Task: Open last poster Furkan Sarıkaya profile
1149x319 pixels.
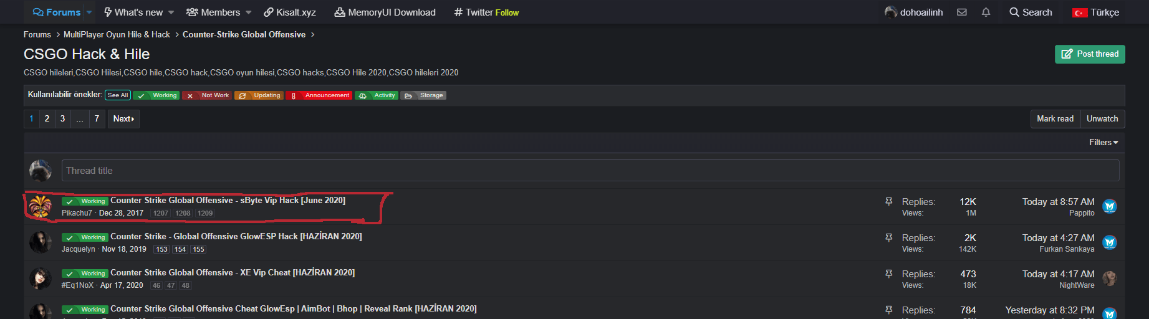Action: pyautogui.click(x=1067, y=249)
